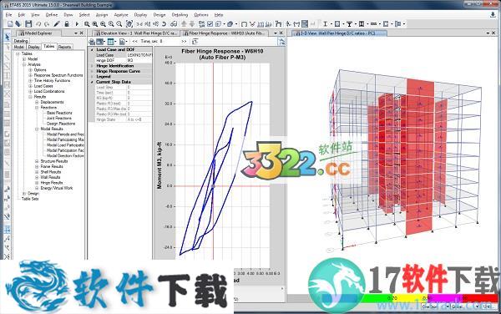Expand Response Spectrum Functions node

30,75
